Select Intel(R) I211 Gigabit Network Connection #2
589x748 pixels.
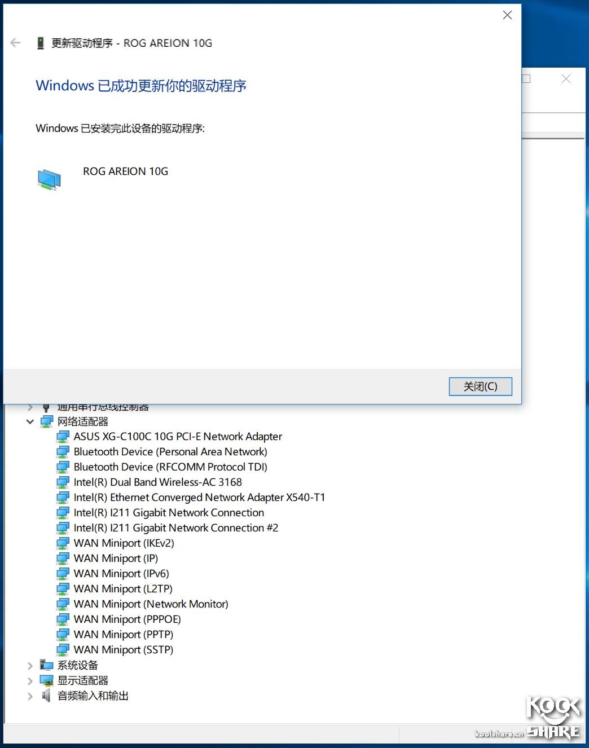pos(176,528)
